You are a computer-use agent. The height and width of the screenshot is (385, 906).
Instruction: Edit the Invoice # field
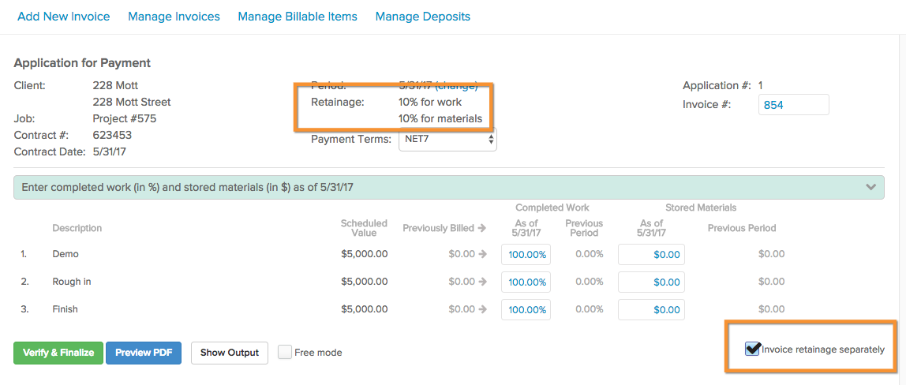tap(793, 104)
